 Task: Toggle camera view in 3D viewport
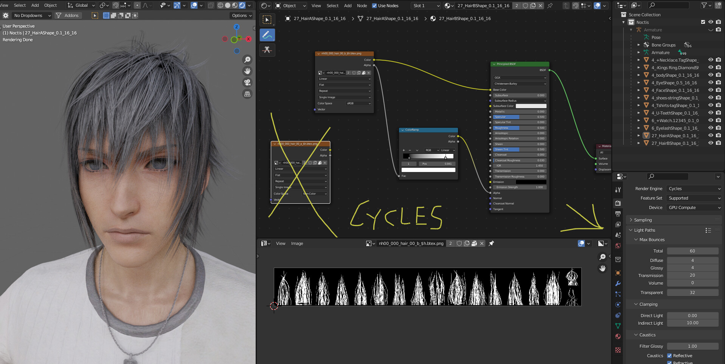point(247,82)
